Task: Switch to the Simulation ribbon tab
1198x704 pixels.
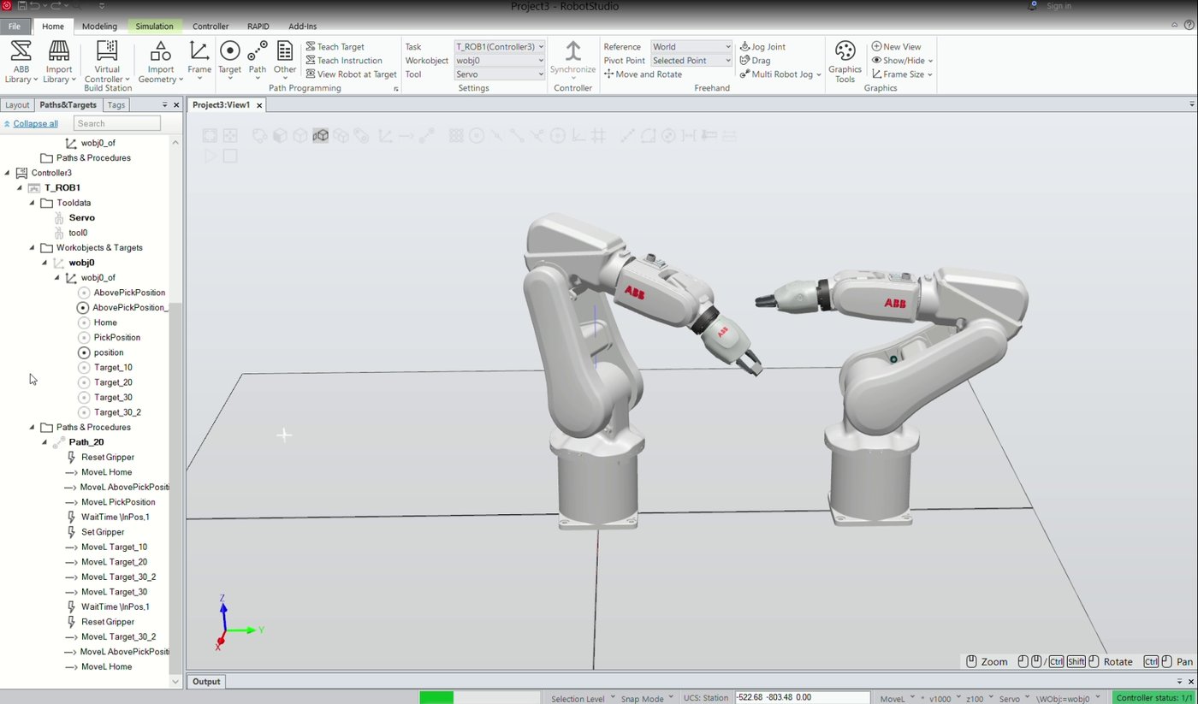Action: [154, 27]
